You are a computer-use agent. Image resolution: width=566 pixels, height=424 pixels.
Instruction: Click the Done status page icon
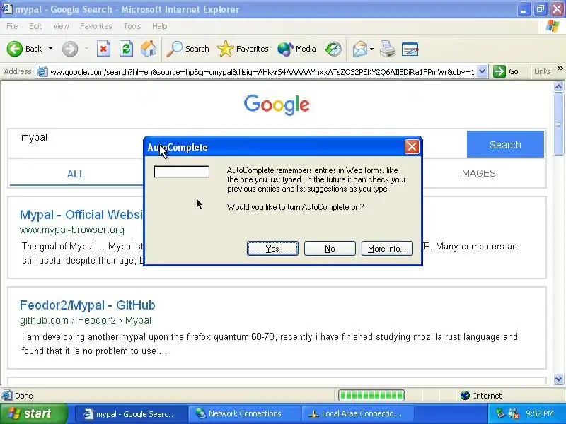pos(6,396)
